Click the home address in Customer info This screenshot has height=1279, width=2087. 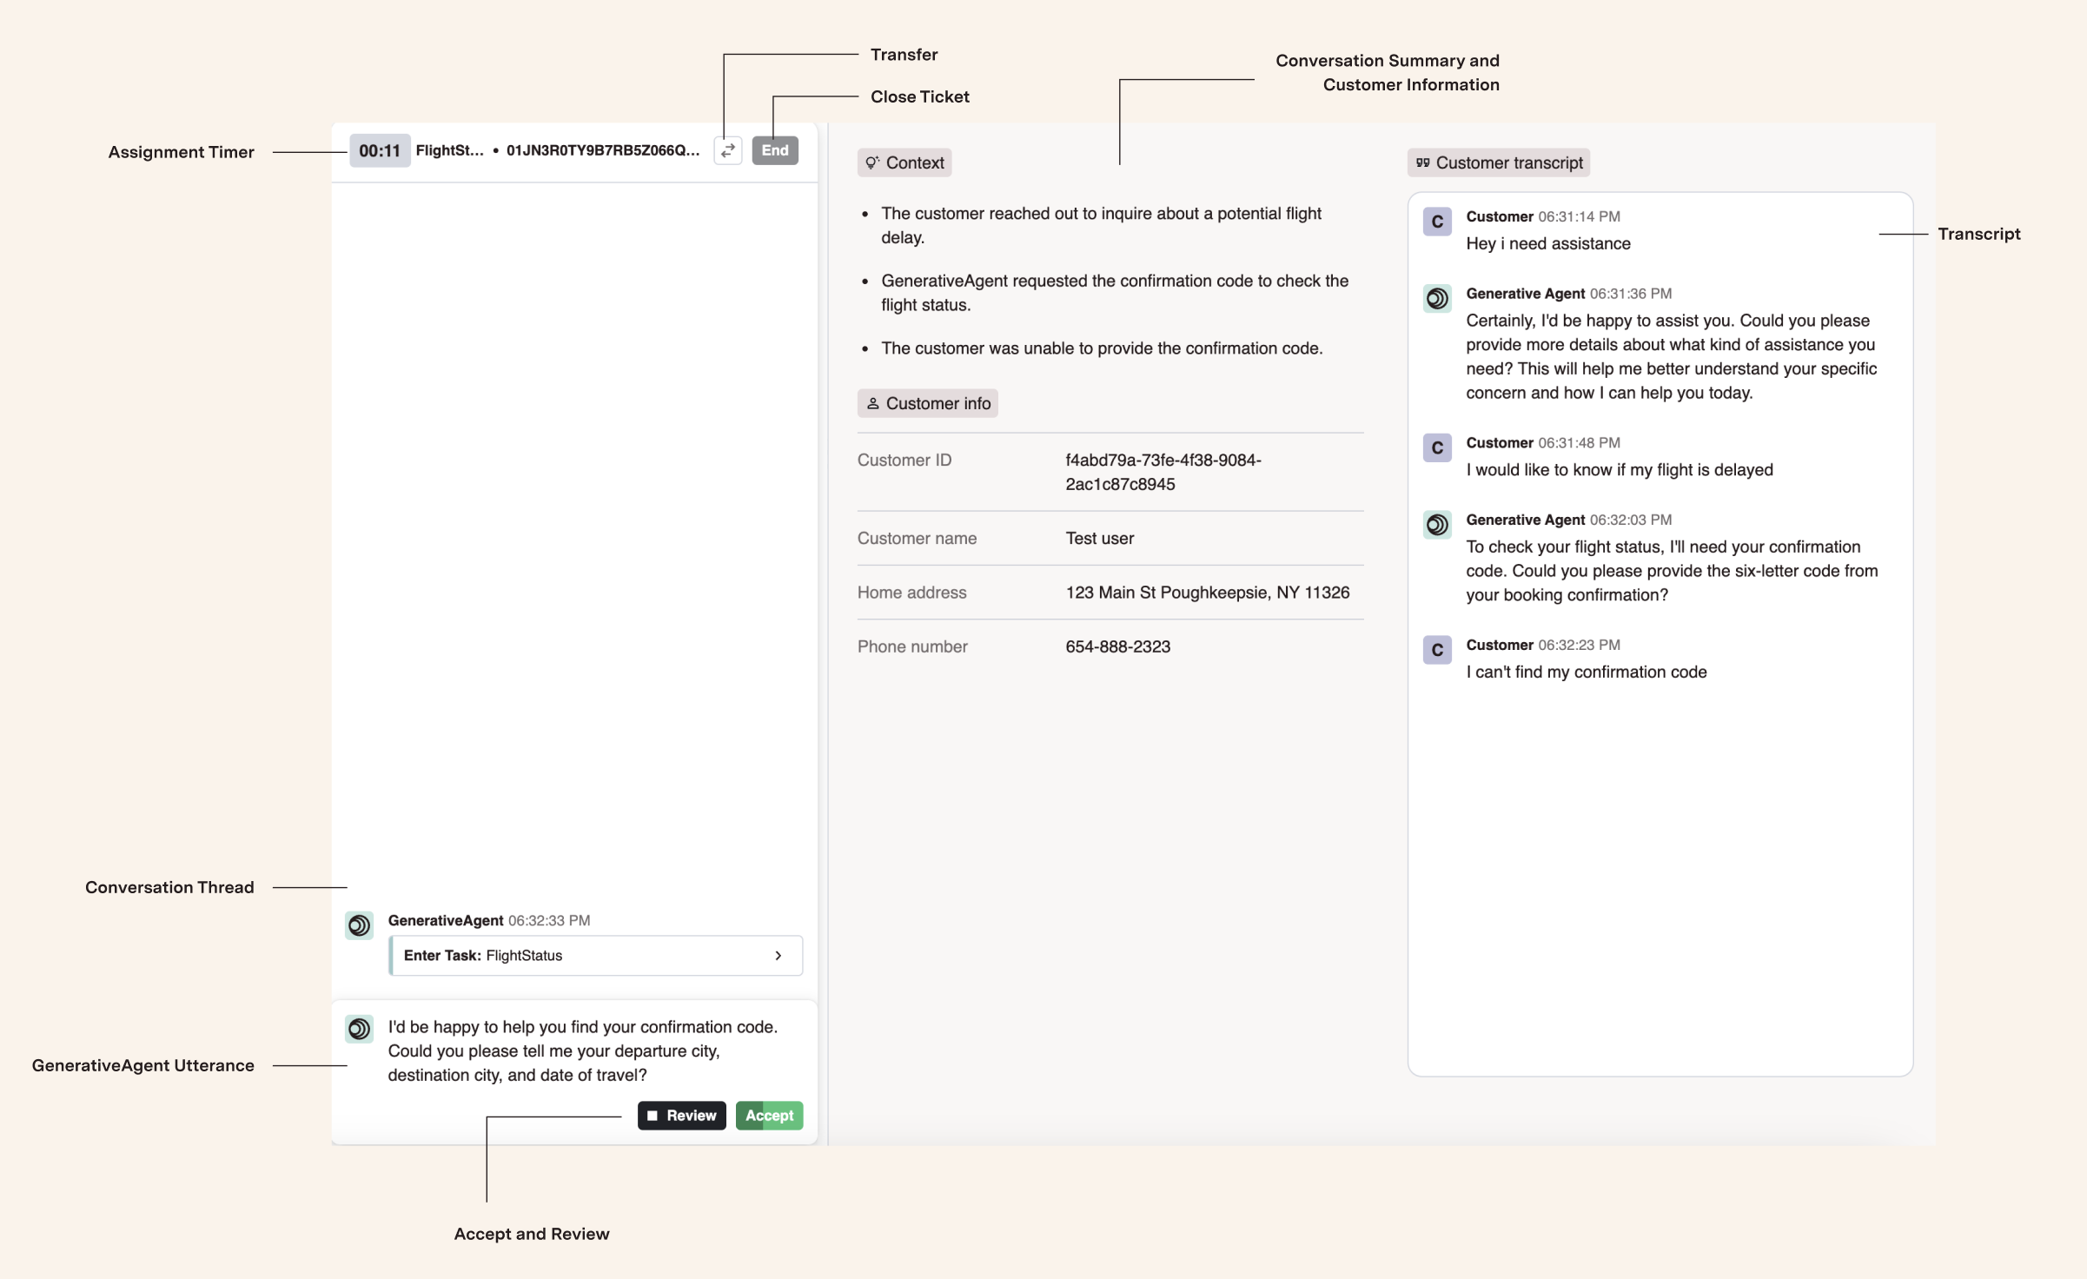tap(1207, 592)
